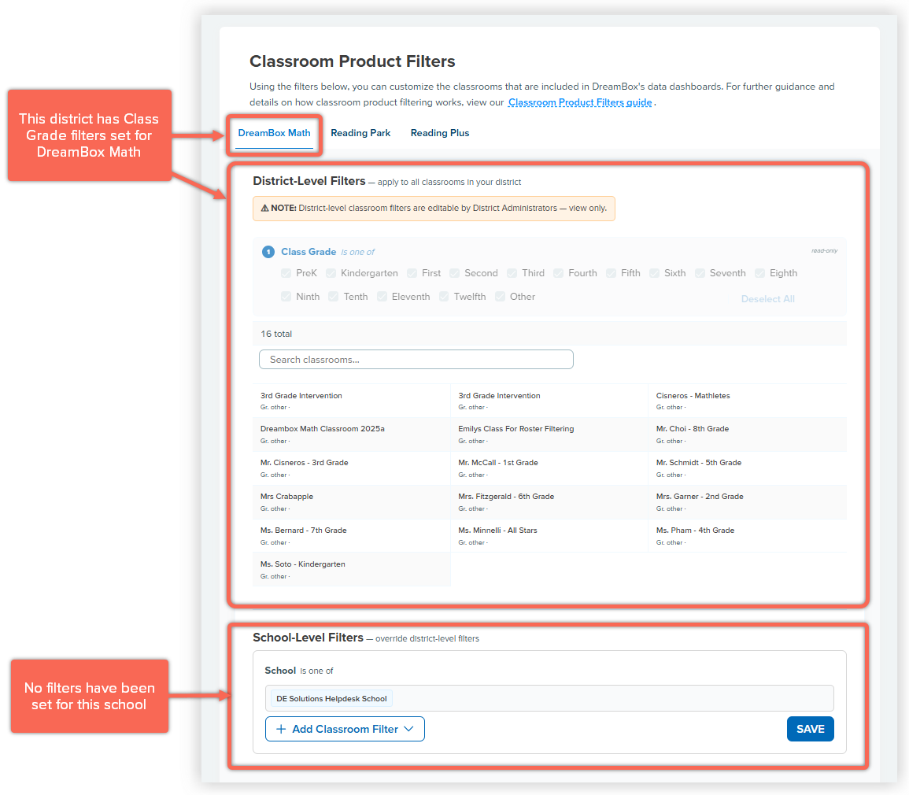The height and width of the screenshot is (795, 909).
Task: Toggle the First grade checkbox
Action: (412, 273)
